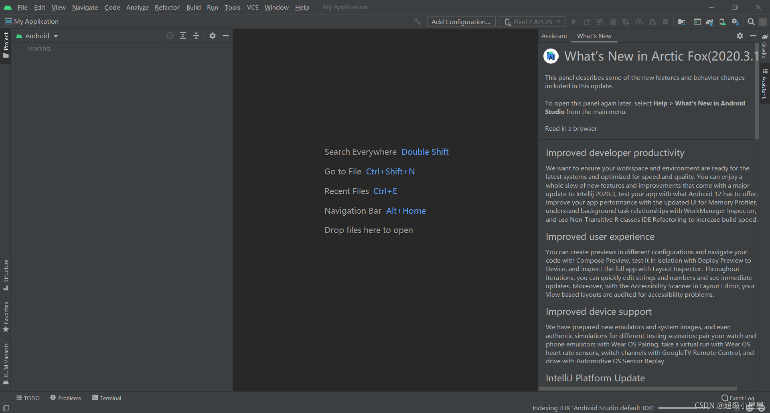
Task: Toggle tool window bars icon in corner
Action: (6, 408)
